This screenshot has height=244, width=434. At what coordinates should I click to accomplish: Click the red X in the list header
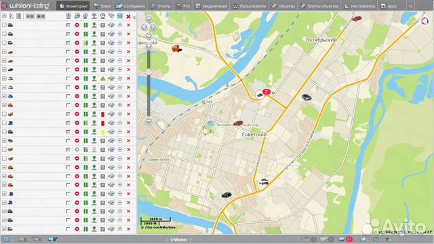pyautogui.click(x=128, y=16)
